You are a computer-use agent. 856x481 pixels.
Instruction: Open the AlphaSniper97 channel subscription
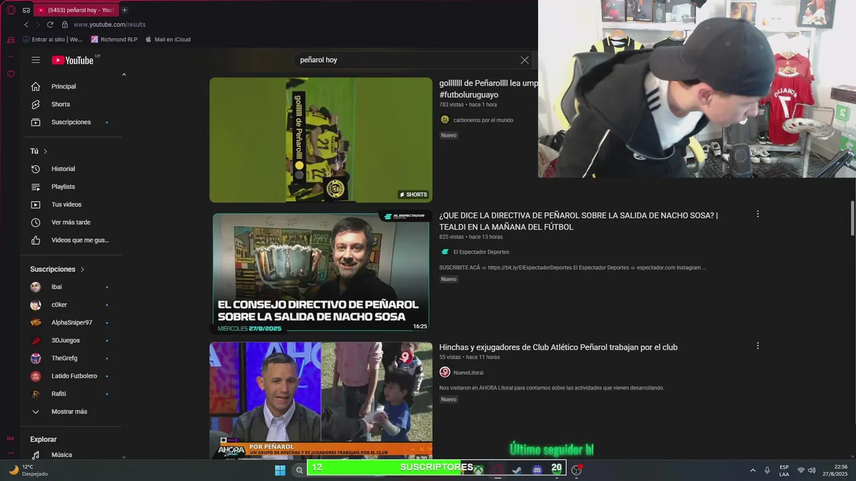click(72, 323)
